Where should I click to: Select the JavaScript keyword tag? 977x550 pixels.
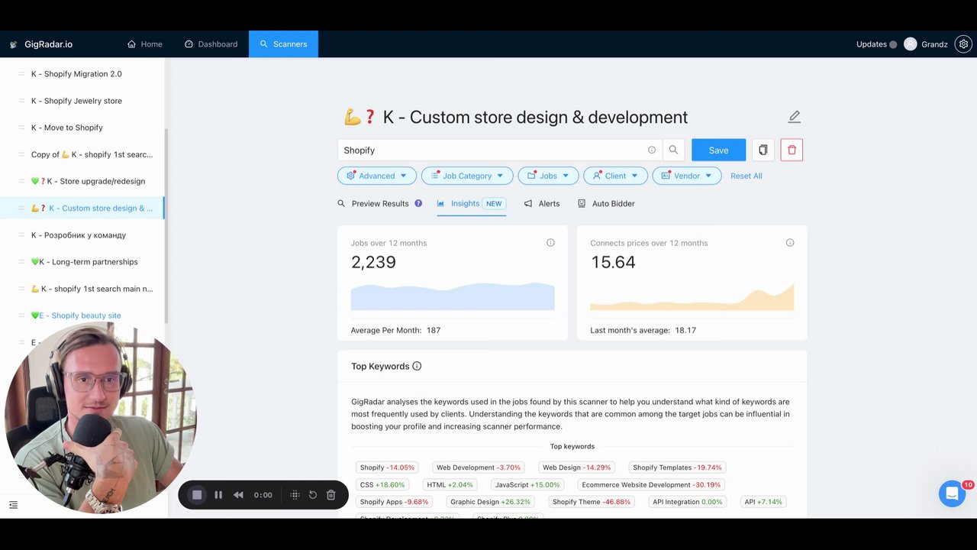[527, 485]
